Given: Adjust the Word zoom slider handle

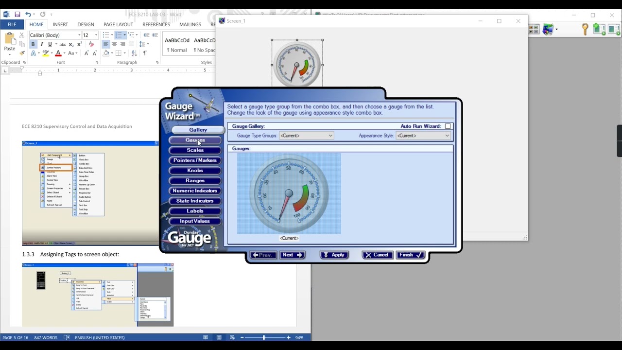Looking at the screenshot, I should (x=264, y=337).
